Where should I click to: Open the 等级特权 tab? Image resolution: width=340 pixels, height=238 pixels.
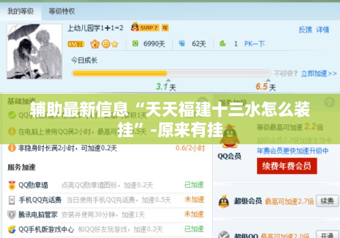[62, 11]
